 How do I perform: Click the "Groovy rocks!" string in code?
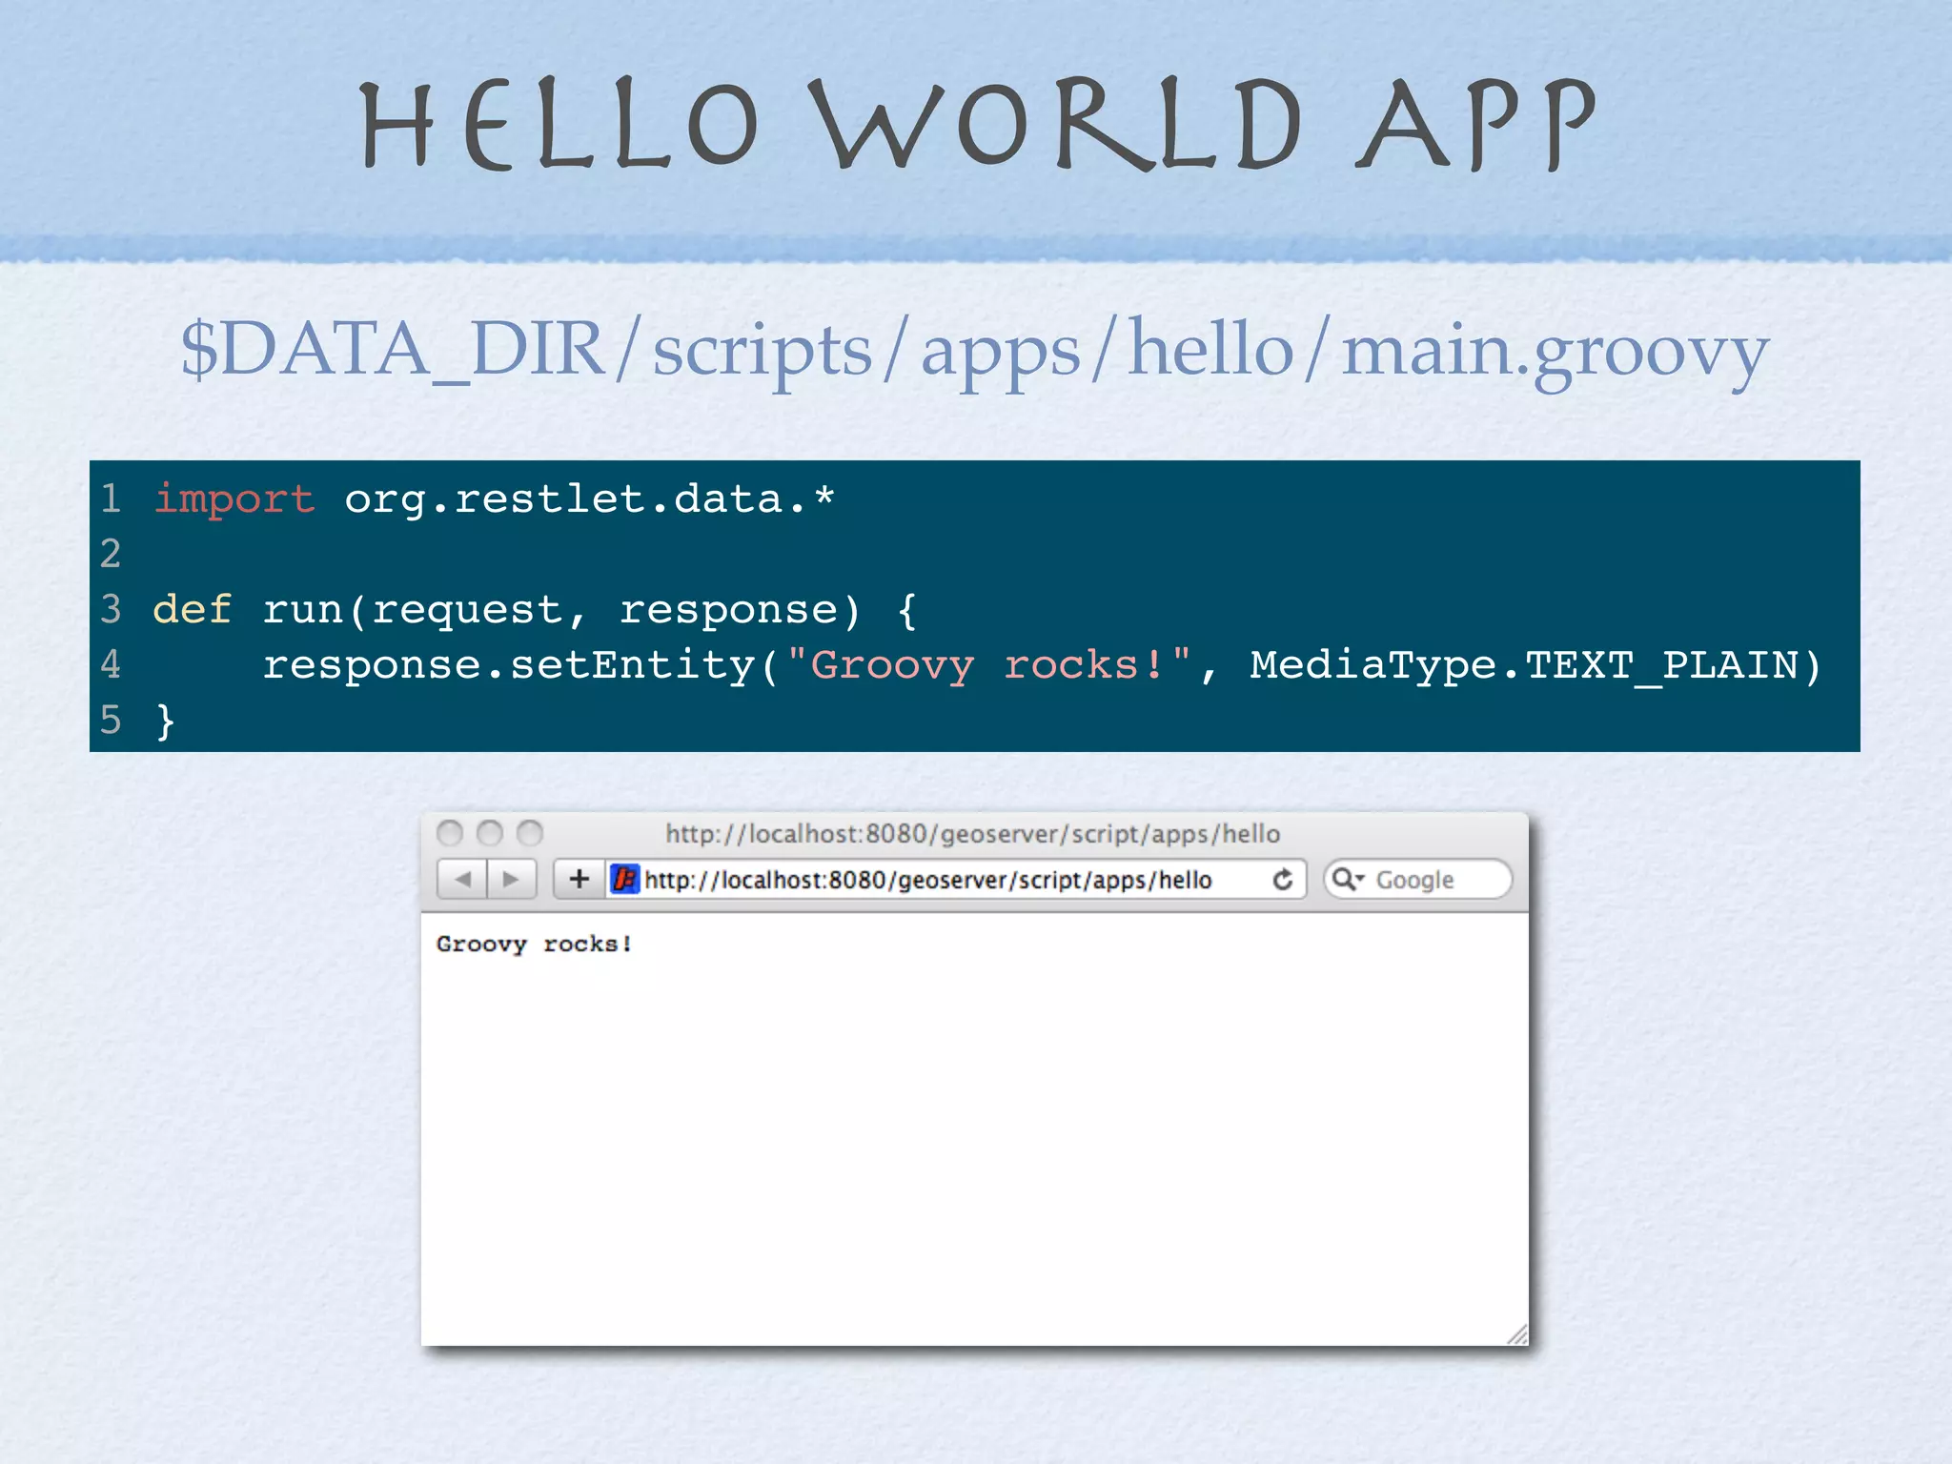(987, 665)
